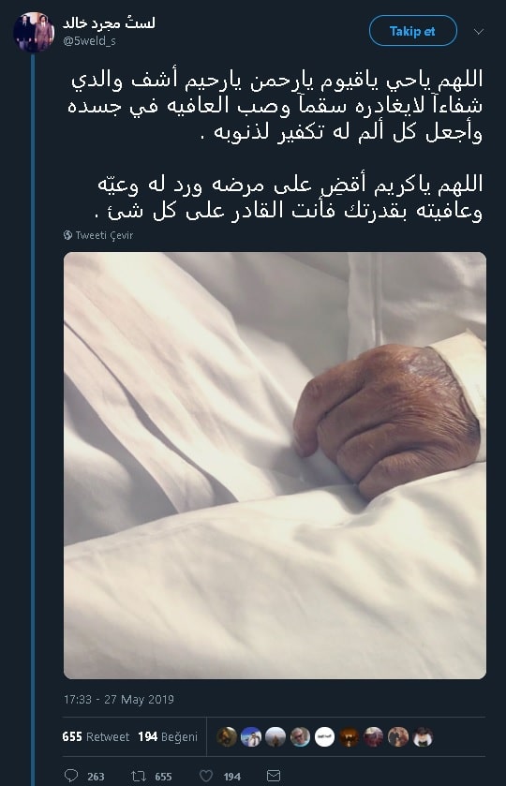Click the first liker's avatar in the row

(227, 737)
